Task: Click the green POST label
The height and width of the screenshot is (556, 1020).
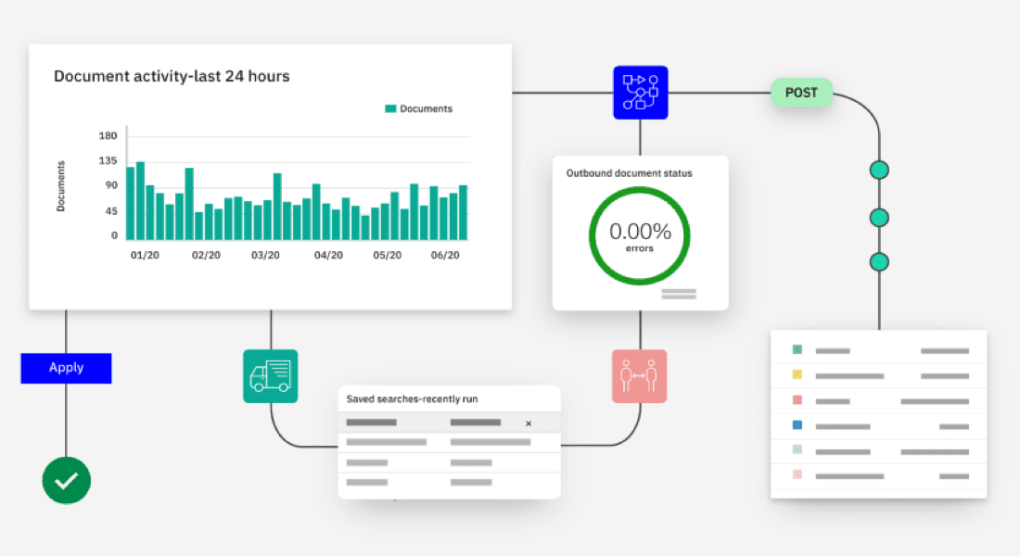Action: pyautogui.click(x=801, y=93)
